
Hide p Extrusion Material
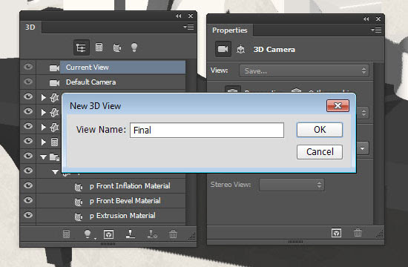28,215
